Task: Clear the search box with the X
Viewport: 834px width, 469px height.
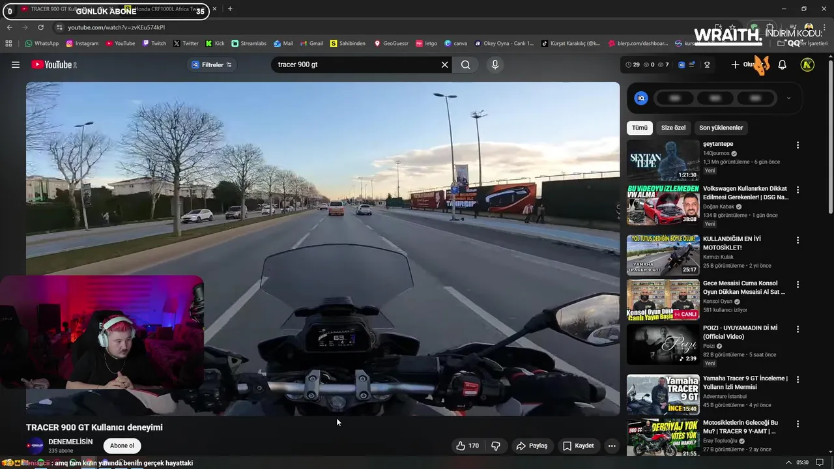Action: [x=445, y=64]
